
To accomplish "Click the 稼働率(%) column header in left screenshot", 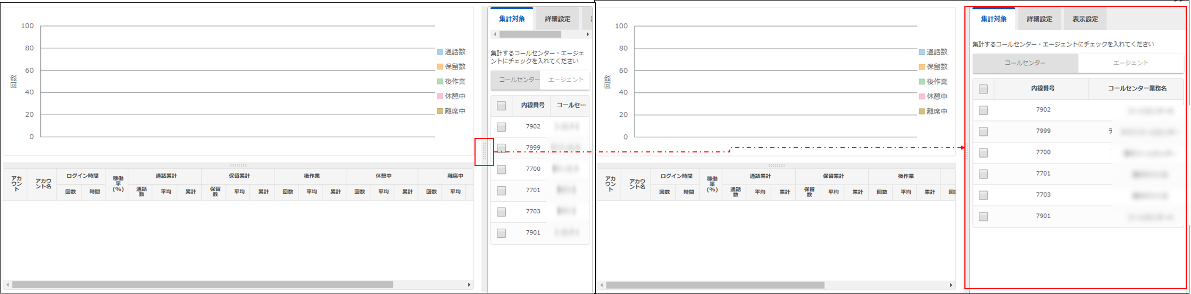I will click(x=118, y=184).
